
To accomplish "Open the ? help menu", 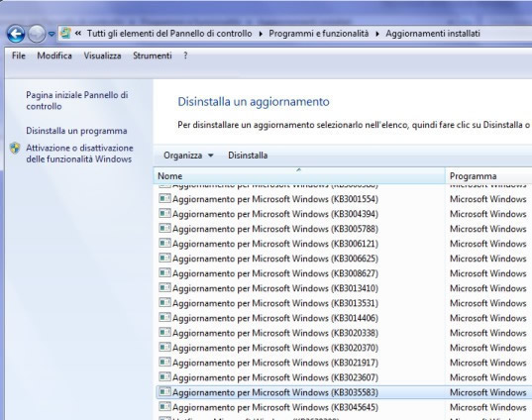I will 185,55.
